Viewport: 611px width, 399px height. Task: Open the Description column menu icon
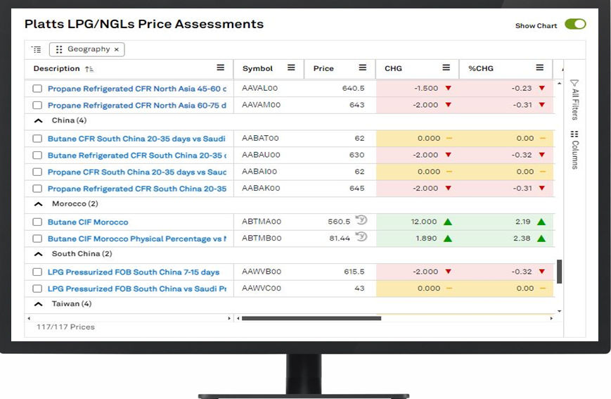(221, 68)
